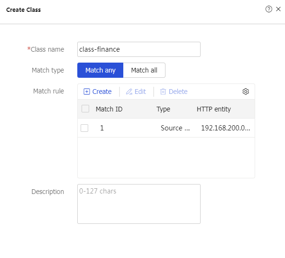Open match rule table settings gear
Viewport: 285px width, 258px height.
(246, 92)
